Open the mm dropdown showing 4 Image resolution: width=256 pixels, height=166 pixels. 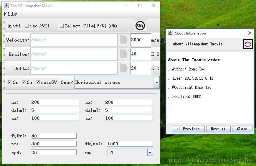150,153
